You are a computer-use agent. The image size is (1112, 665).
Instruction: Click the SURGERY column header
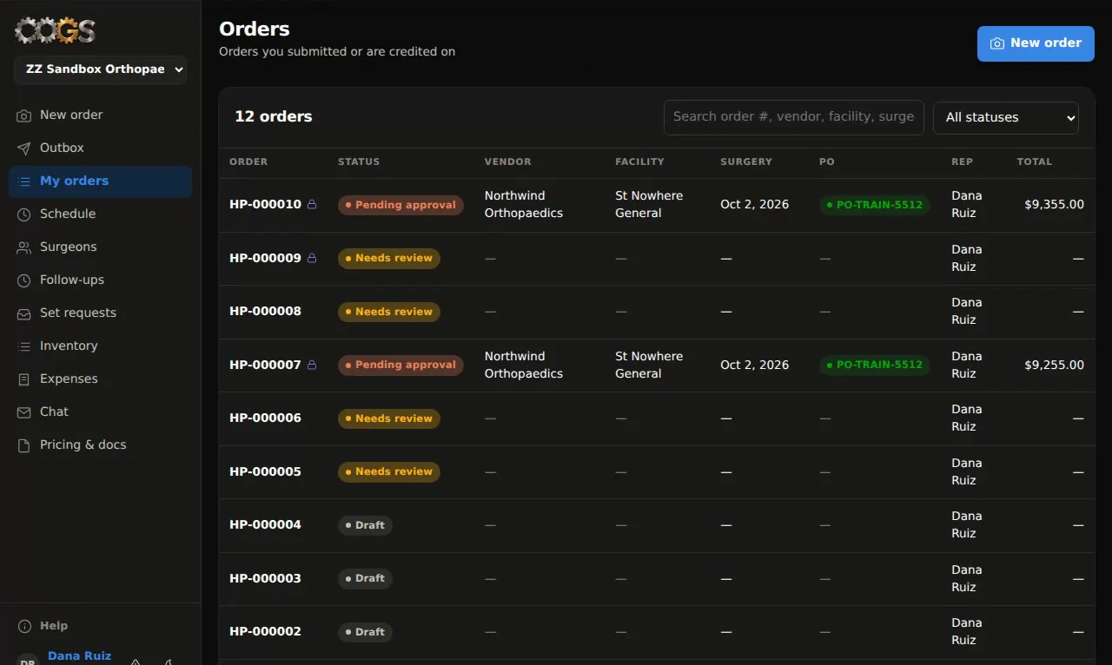[x=746, y=162]
